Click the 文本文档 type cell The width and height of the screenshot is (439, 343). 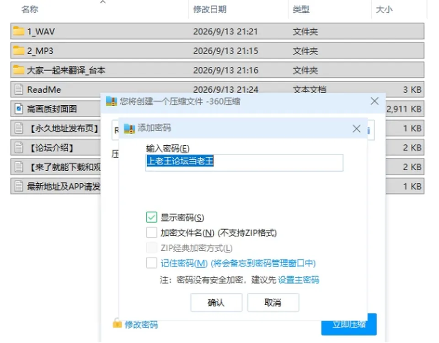click(310, 90)
